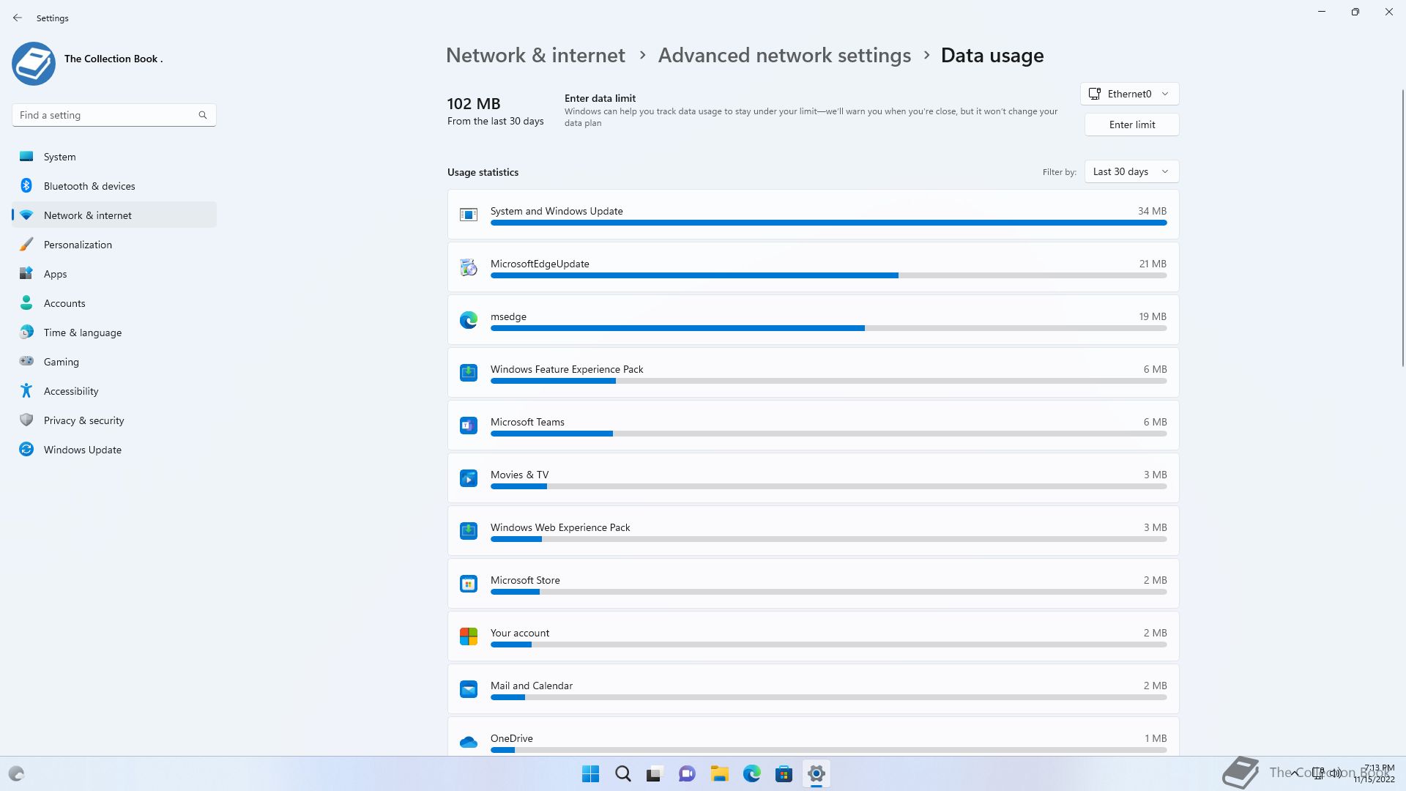Click the Settings gear on taskbar

click(x=816, y=774)
